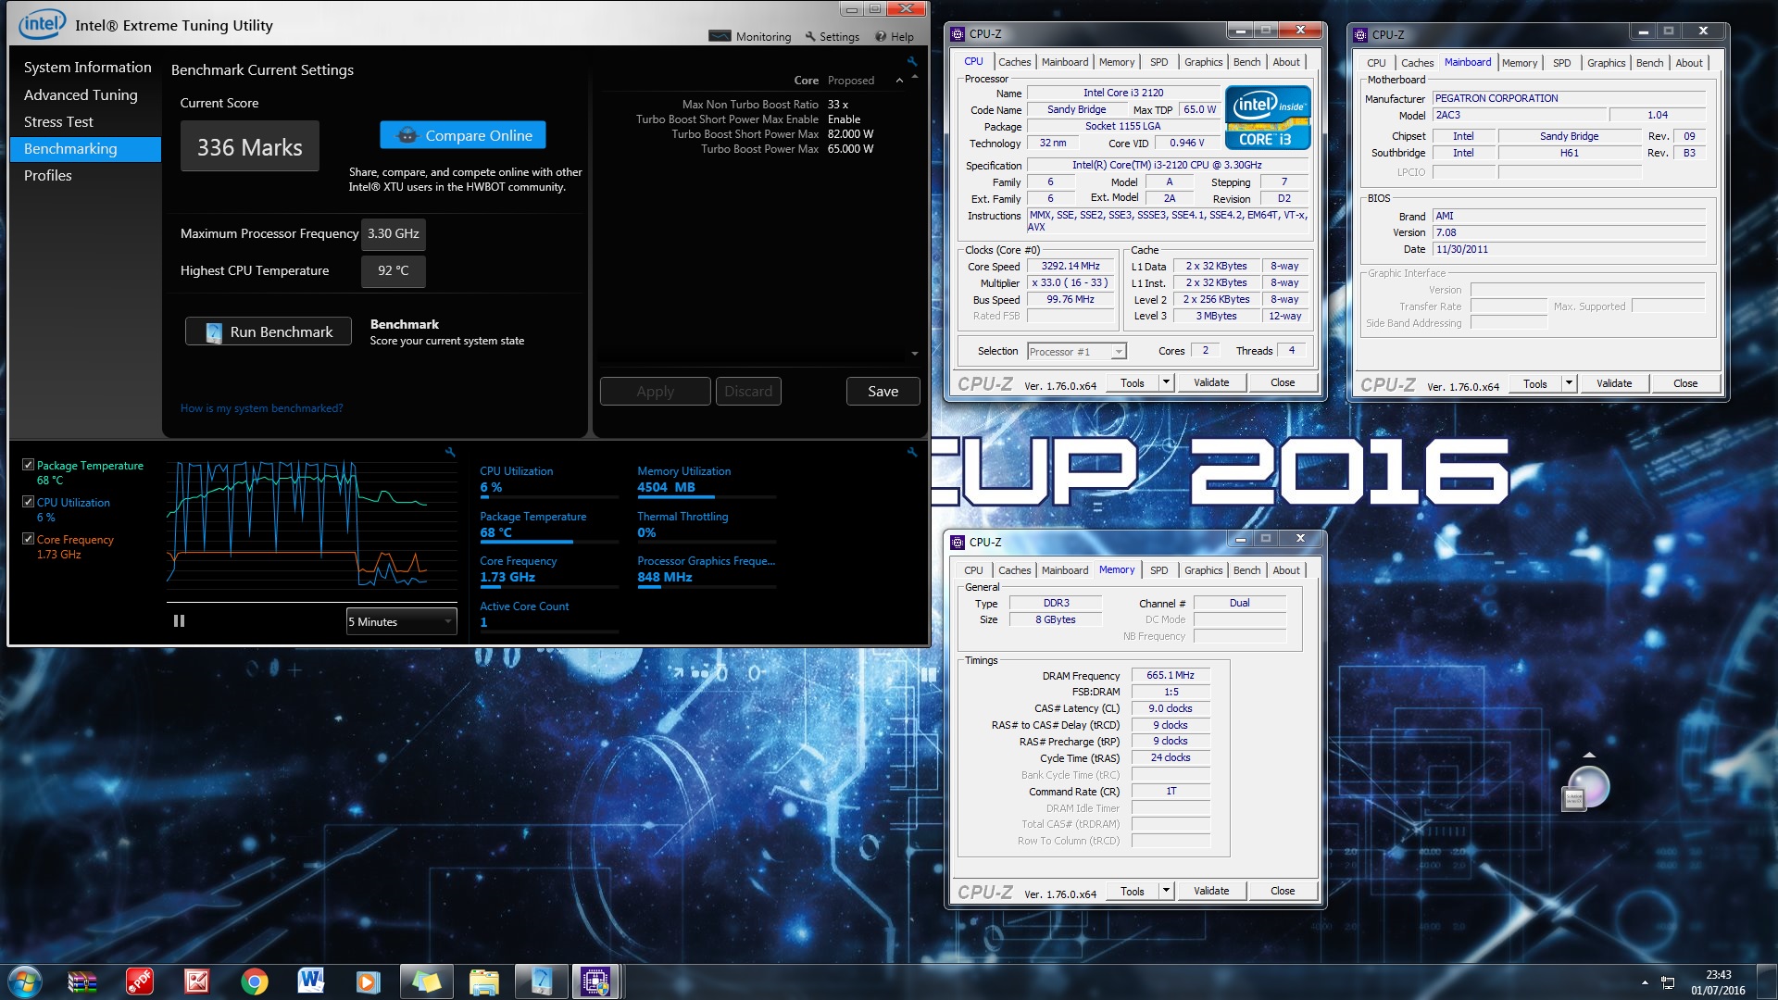This screenshot has width=1778, height=1000.
Task: Pause the monitoring graph
Action: coord(179,621)
